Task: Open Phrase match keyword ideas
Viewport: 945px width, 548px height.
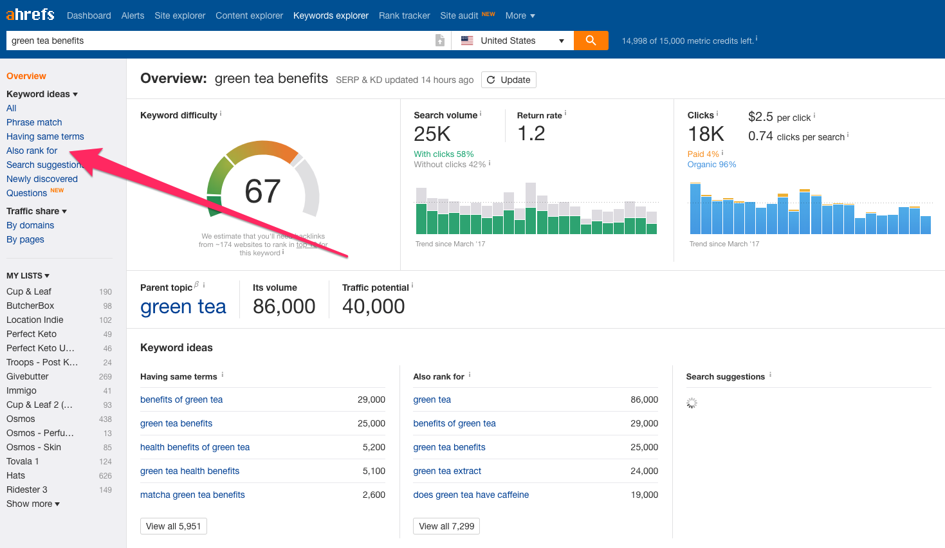Action: pyautogui.click(x=34, y=122)
